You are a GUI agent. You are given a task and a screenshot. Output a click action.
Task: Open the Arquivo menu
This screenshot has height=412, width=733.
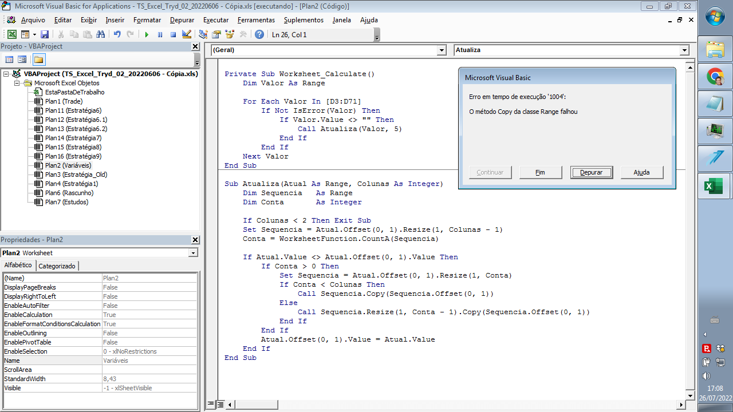coord(33,20)
